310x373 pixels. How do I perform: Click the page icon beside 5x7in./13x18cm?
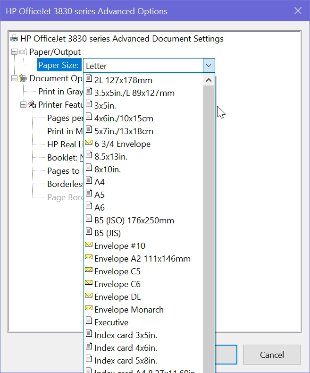(89, 129)
